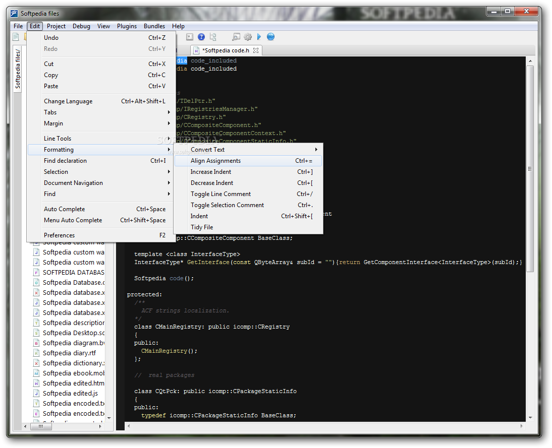552x448 pixels.
Task: Select Softpedia description file icon
Action: tap(36, 323)
